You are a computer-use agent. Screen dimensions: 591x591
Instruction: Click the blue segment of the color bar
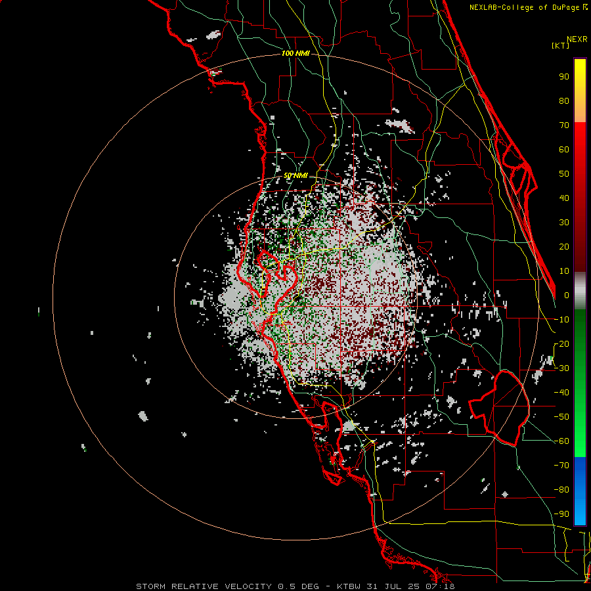tap(580, 491)
